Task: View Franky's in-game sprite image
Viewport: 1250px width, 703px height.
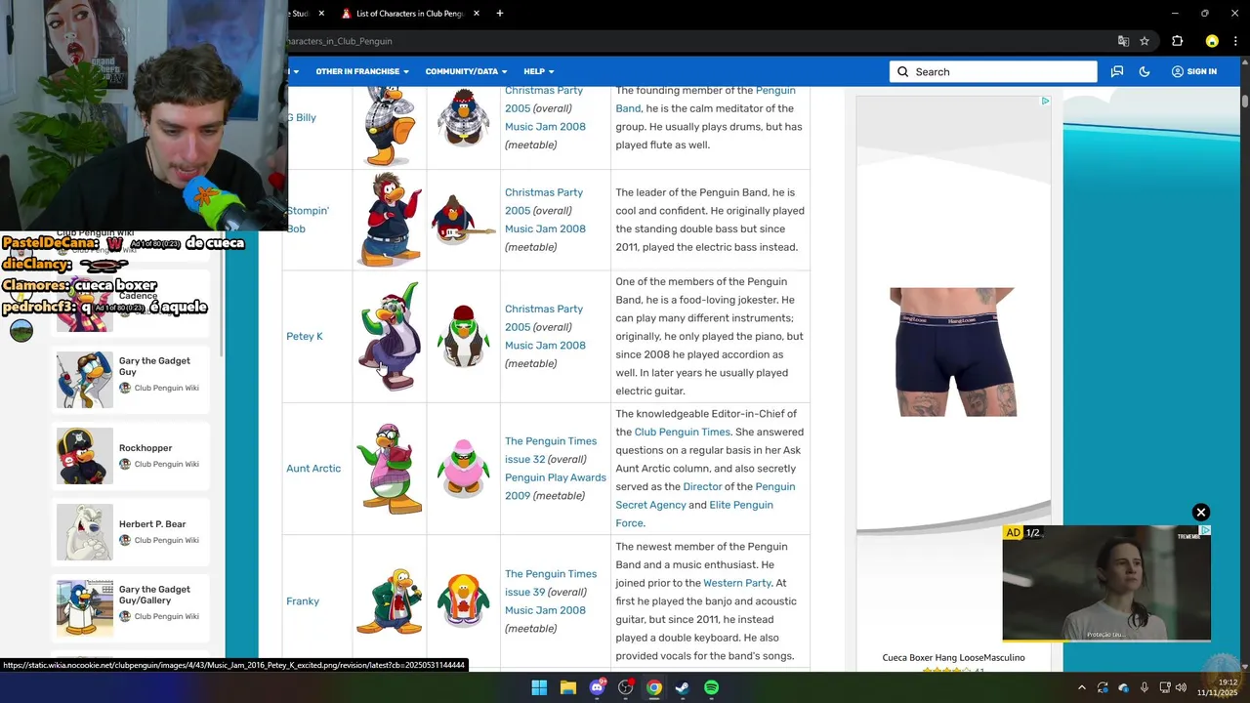Action: point(463,600)
